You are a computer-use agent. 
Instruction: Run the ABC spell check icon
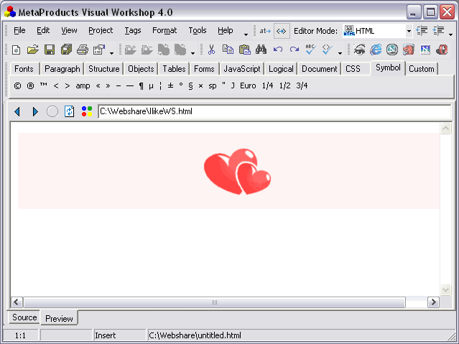click(310, 50)
